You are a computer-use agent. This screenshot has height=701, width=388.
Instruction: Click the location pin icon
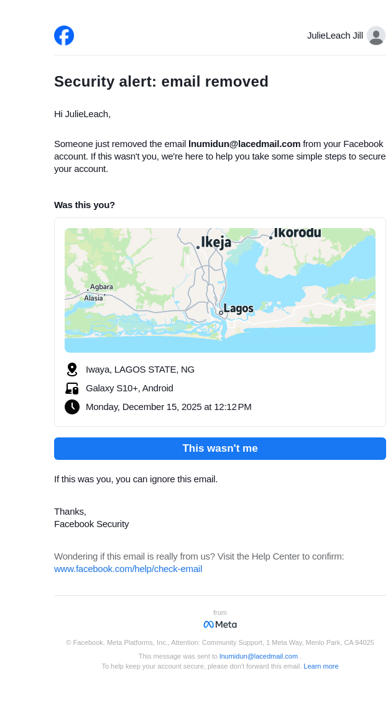click(72, 370)
